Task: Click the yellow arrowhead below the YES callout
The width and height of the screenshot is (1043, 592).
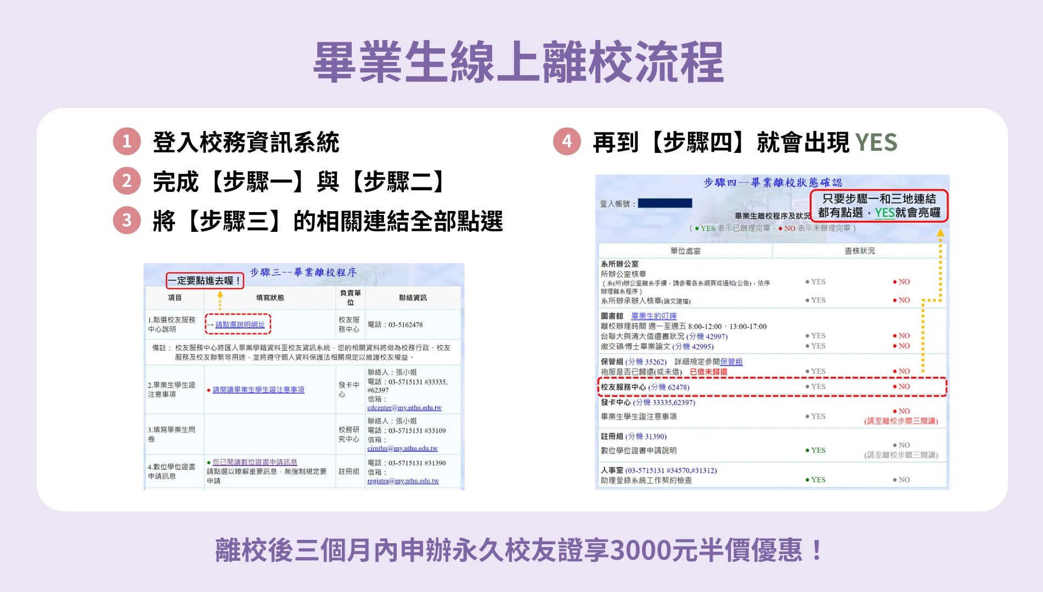Action: 940,234
